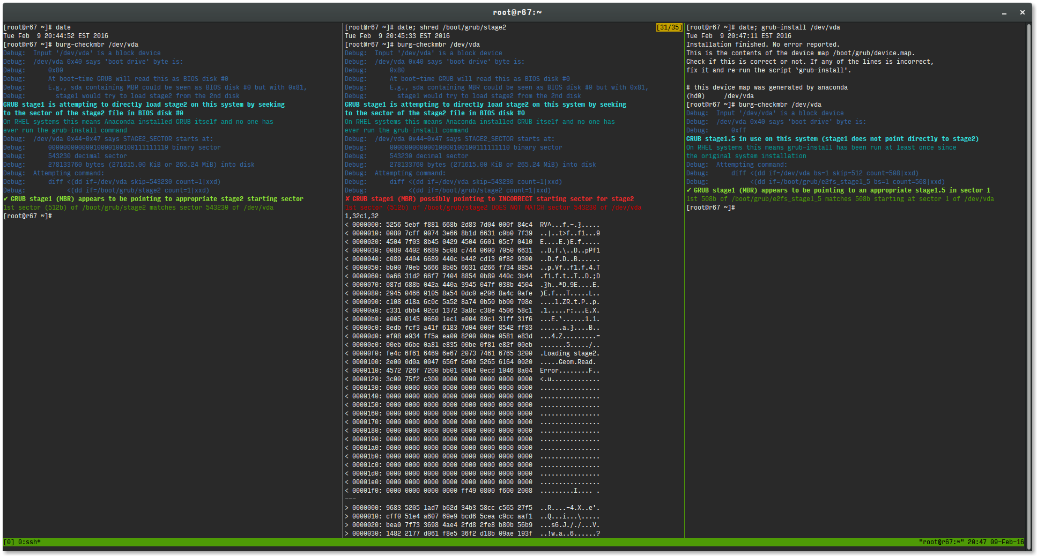Click middle pane 'burg-checkmbr /dev/vda' command
Viewport: 1037px width, 556px height.
click(x=439, y=45)
